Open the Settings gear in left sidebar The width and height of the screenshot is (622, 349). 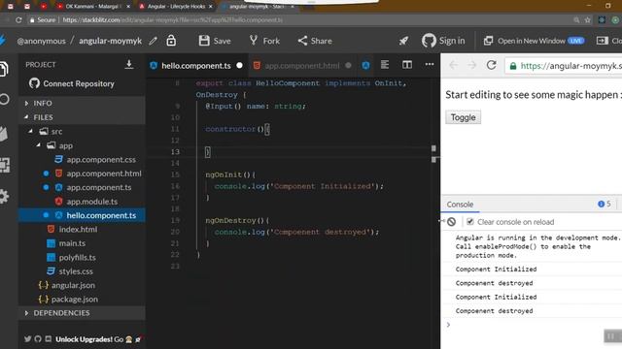(x=4, y=196)
